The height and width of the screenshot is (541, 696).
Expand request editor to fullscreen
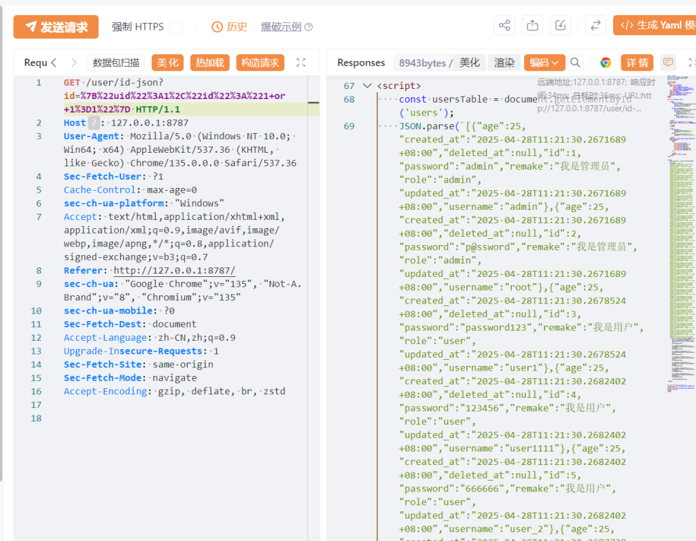coord(301,62)
